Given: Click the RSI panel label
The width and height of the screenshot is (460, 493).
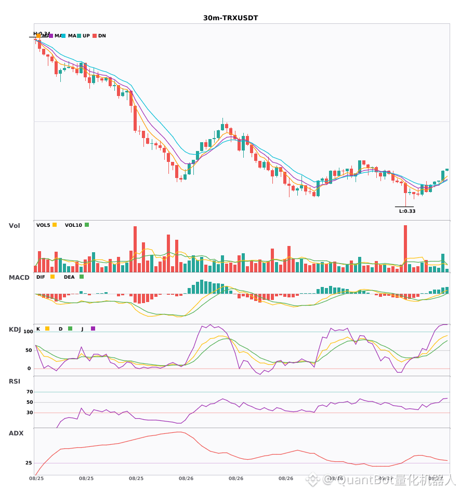Looking at the screenshot, I should (15, 381).
